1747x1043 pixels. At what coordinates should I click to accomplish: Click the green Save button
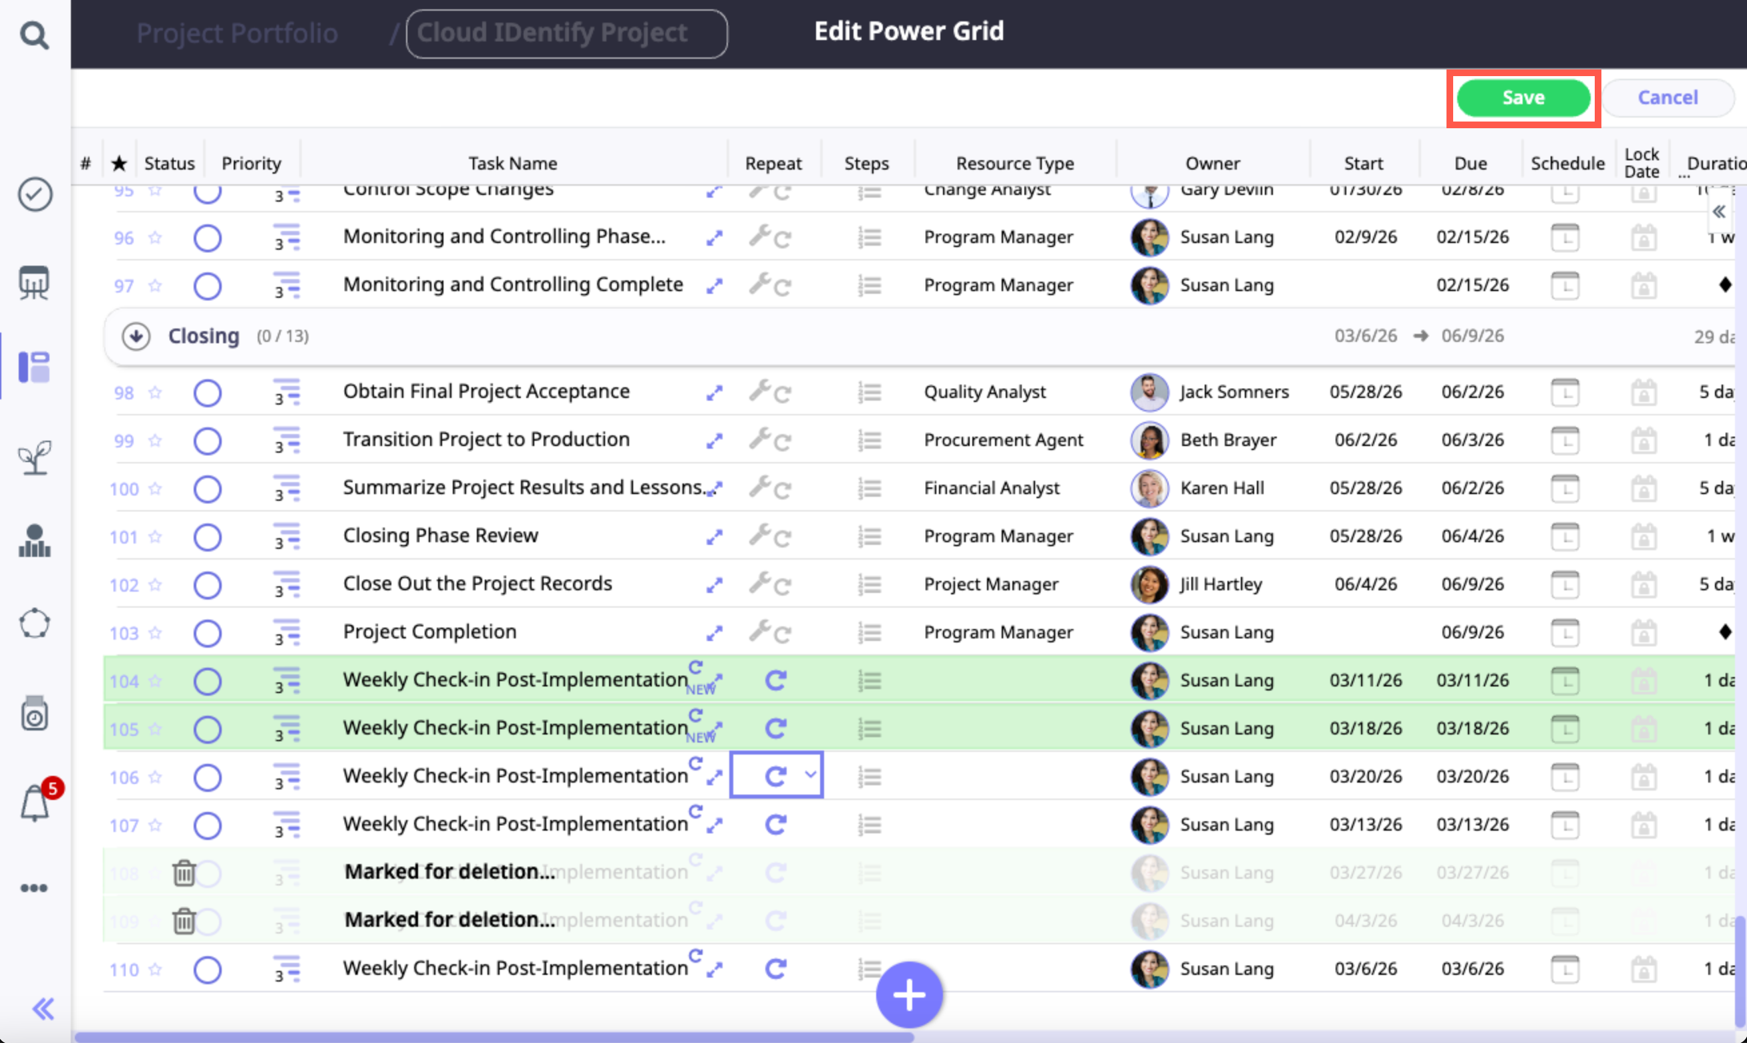[1522, 97]
